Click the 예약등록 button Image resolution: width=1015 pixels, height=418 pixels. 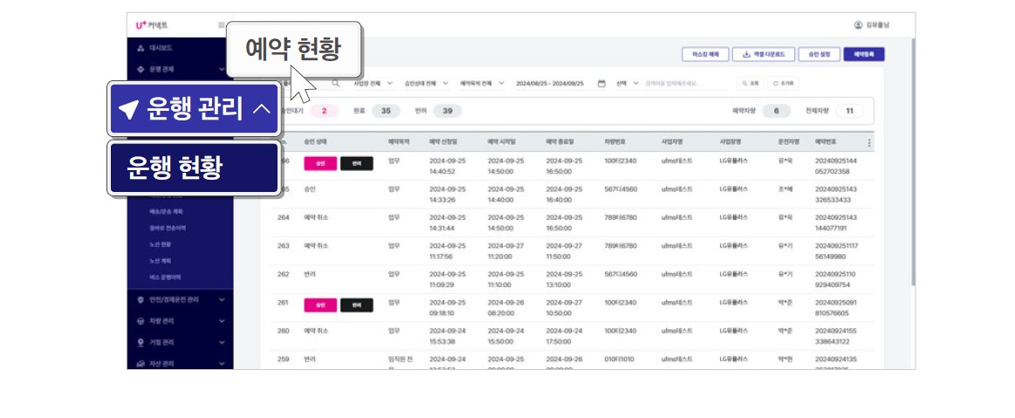[863, 54]
